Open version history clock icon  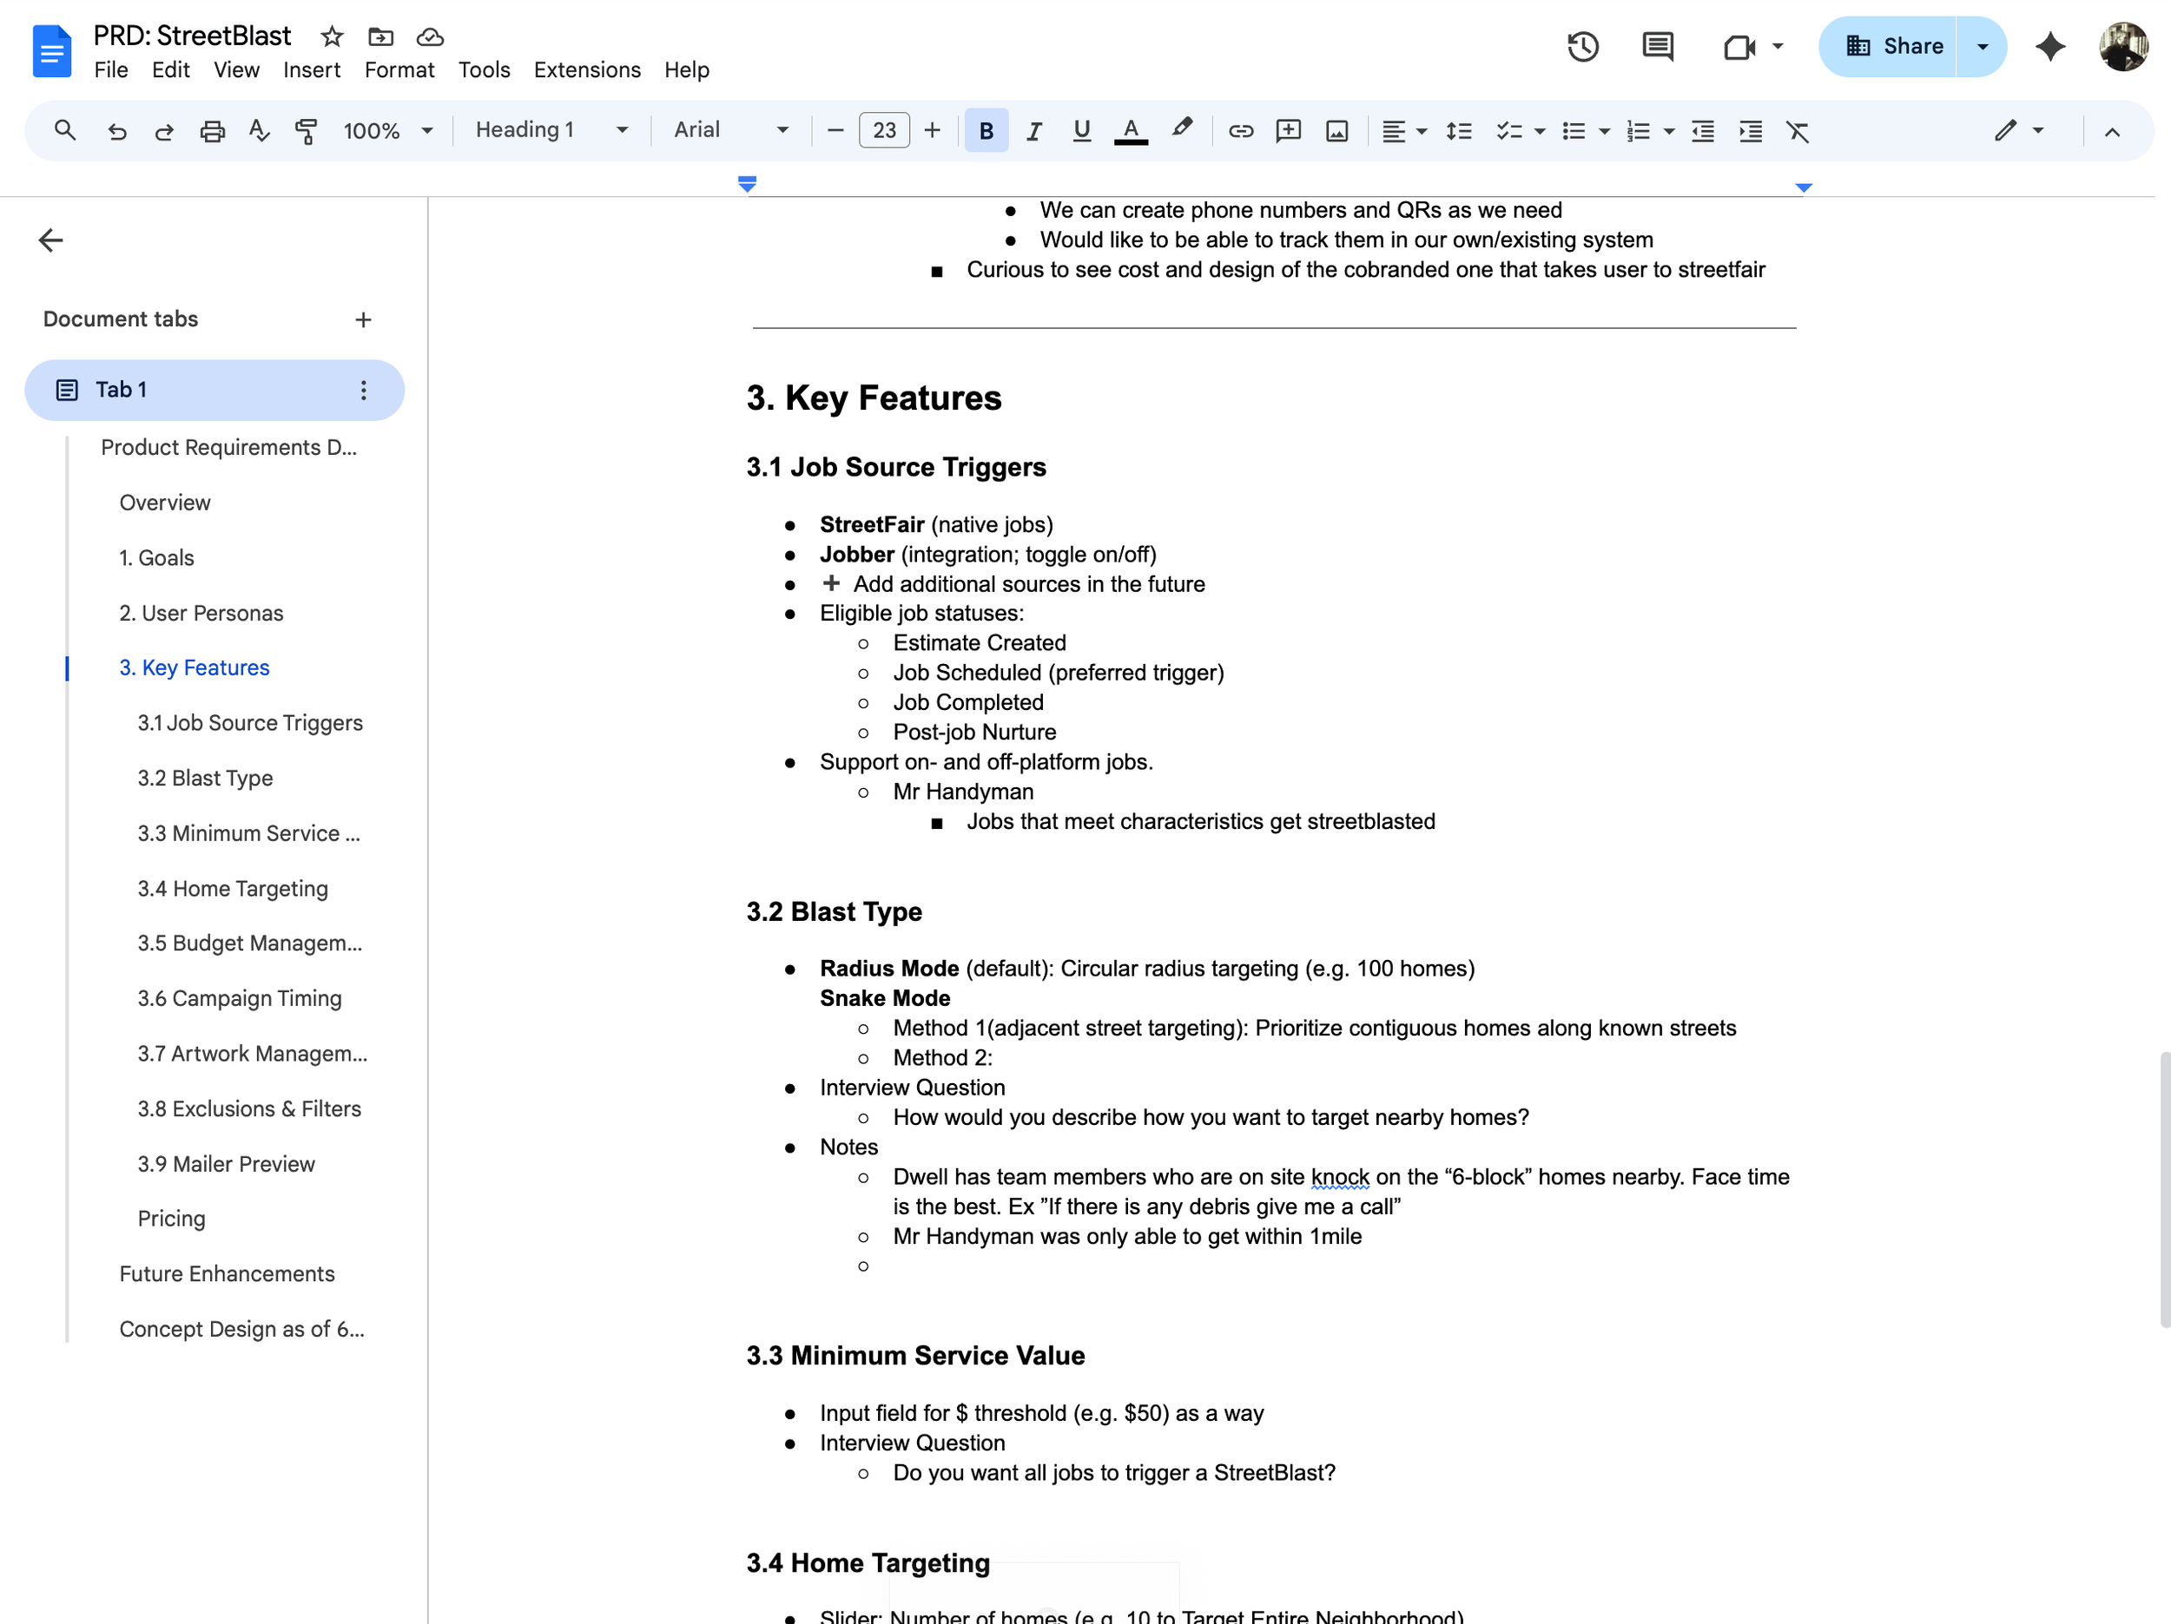pos(1582,46)
